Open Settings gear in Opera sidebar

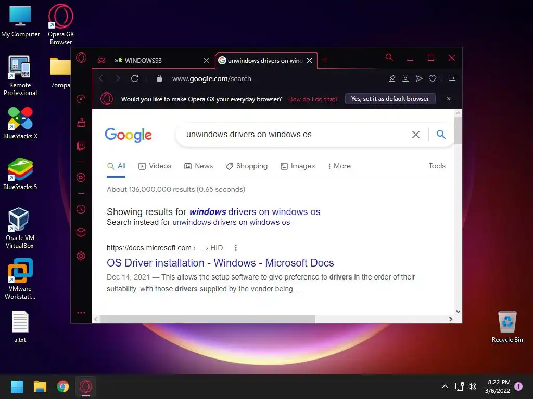click(81, 256)
